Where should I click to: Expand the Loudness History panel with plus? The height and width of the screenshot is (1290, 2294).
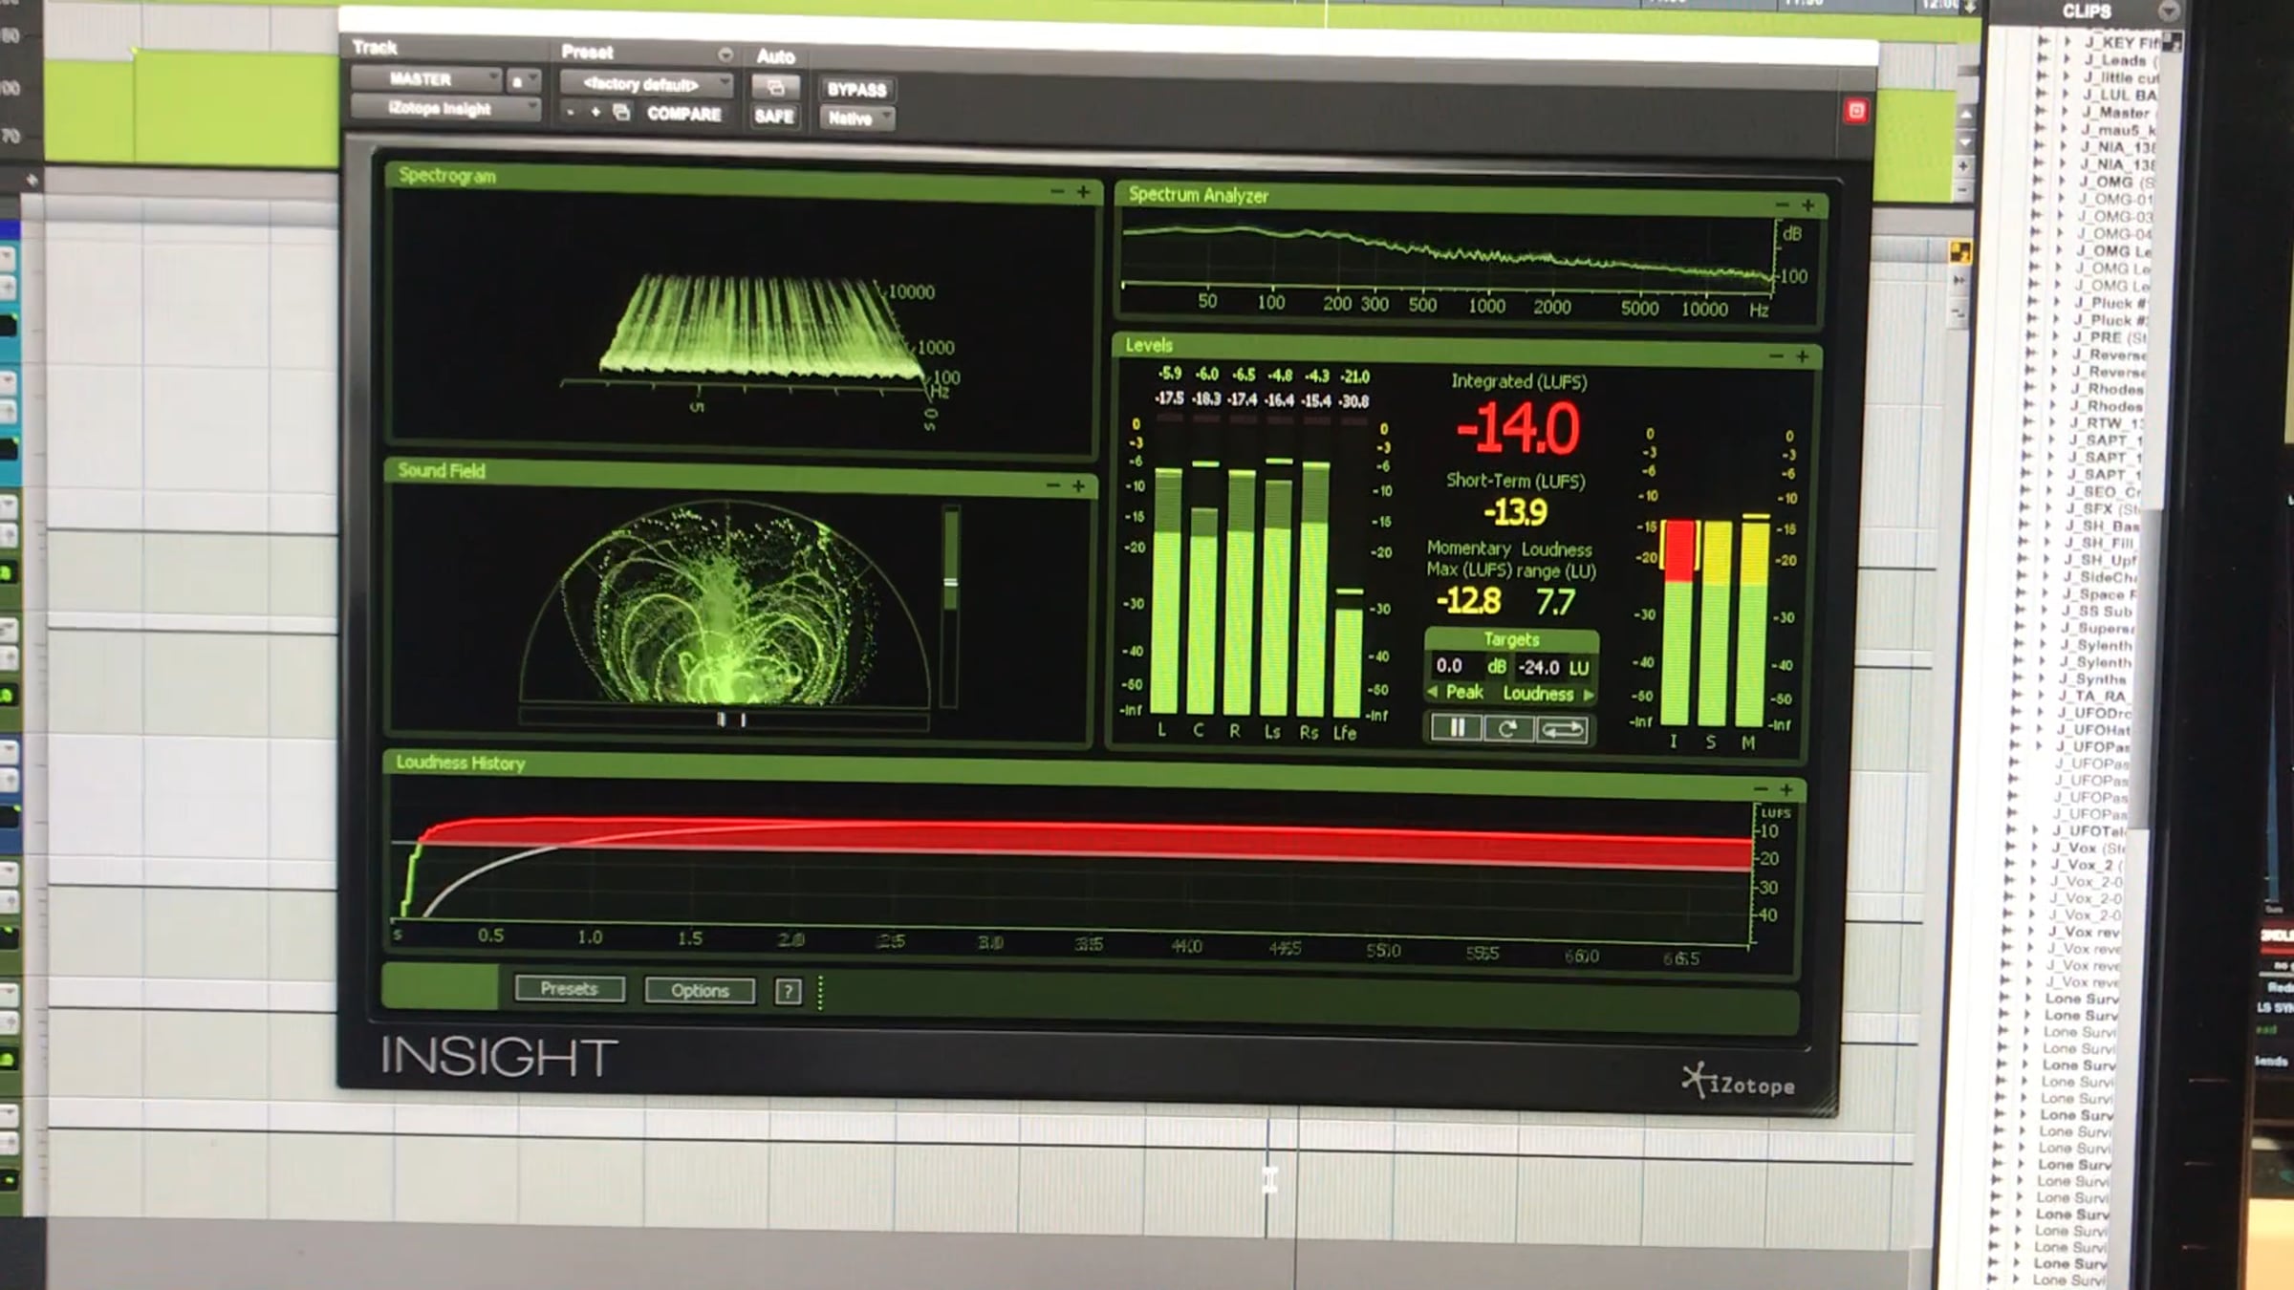point(1785,790)
